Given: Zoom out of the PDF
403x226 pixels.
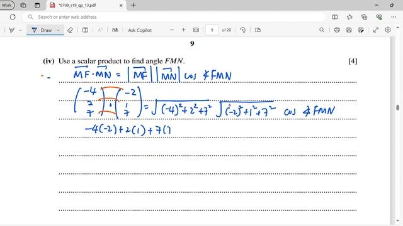Looking at the screenshot, I should (x=172, y=30).
